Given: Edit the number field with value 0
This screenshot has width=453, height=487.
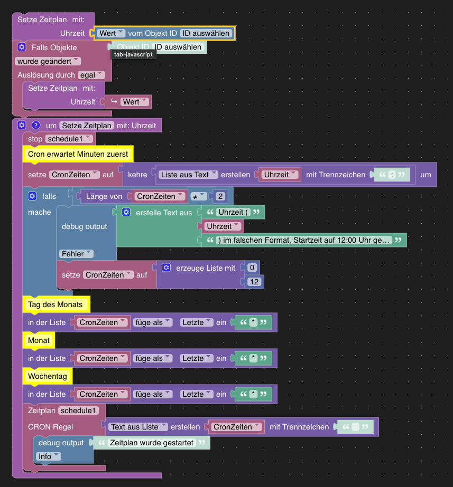Looking at the screenshot, I should pyautogui.click(x=252, y=268).
